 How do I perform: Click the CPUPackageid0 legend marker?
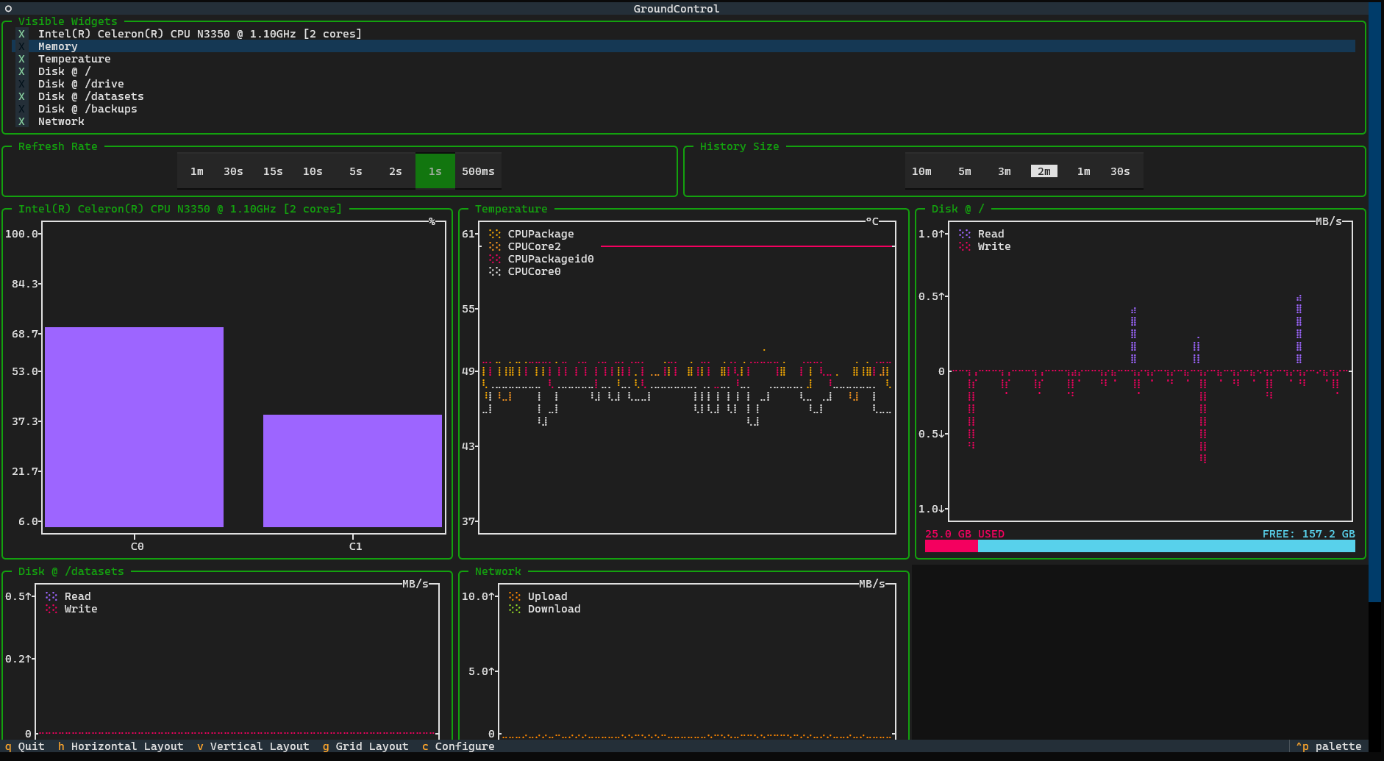[495, 259]
